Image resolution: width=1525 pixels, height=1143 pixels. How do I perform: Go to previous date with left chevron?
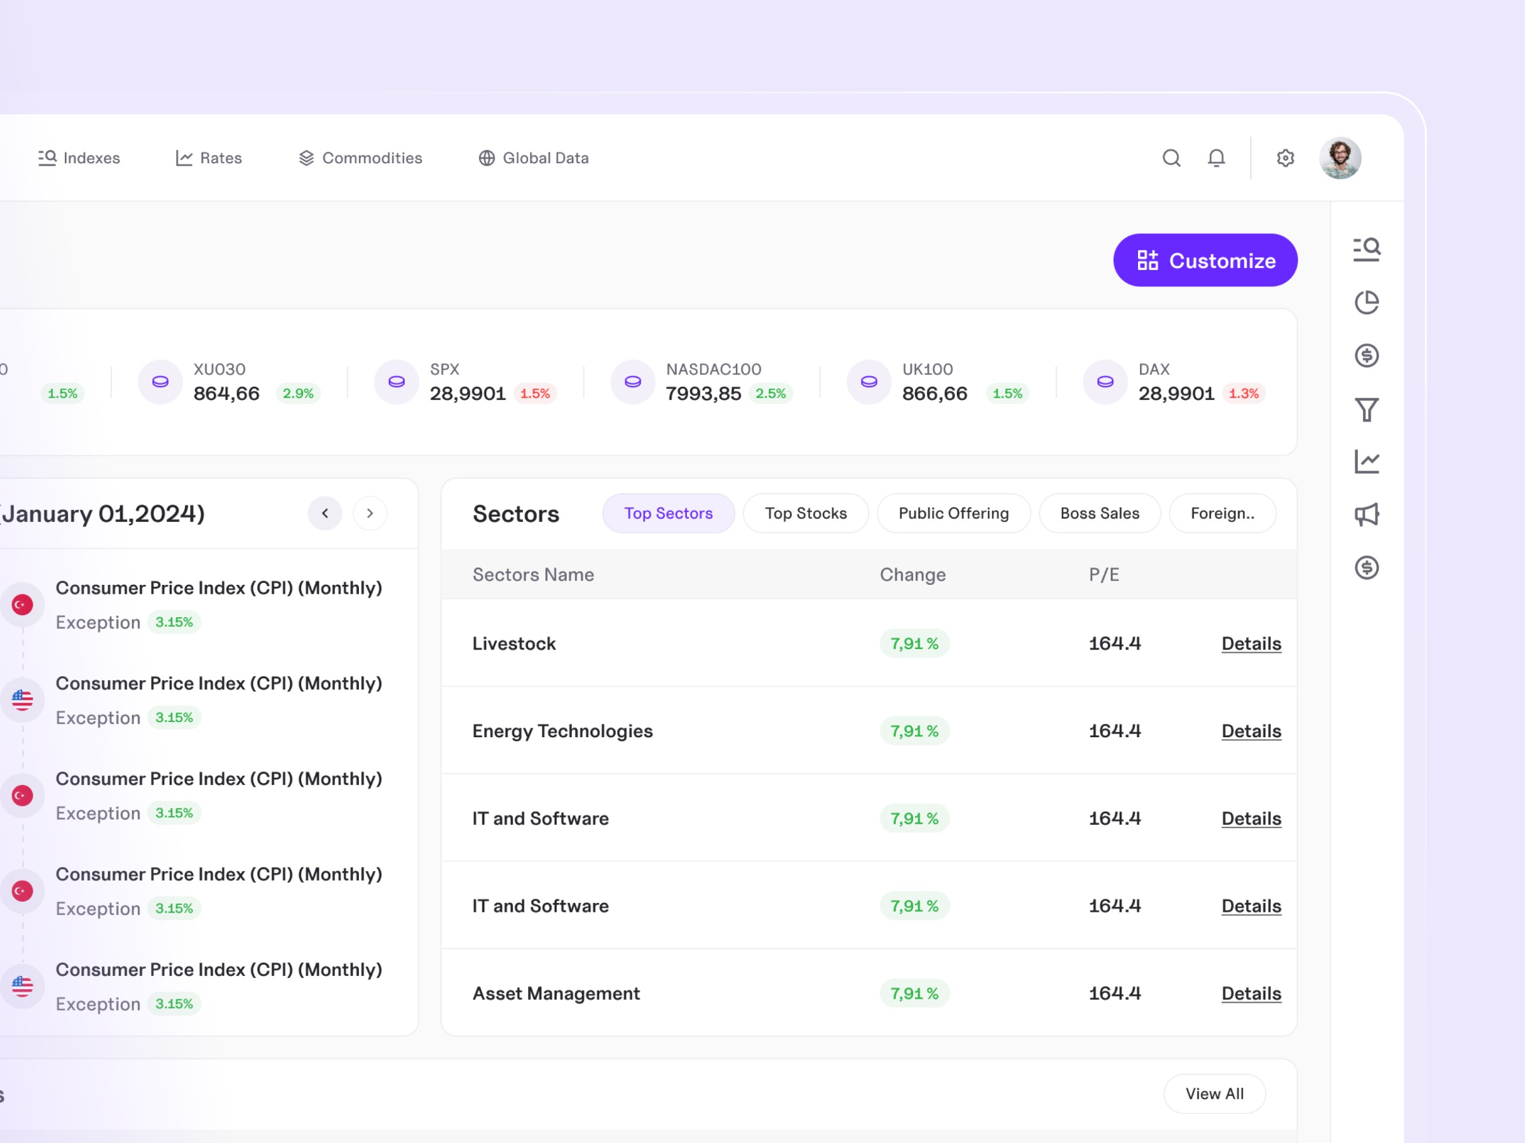(325, 513)
